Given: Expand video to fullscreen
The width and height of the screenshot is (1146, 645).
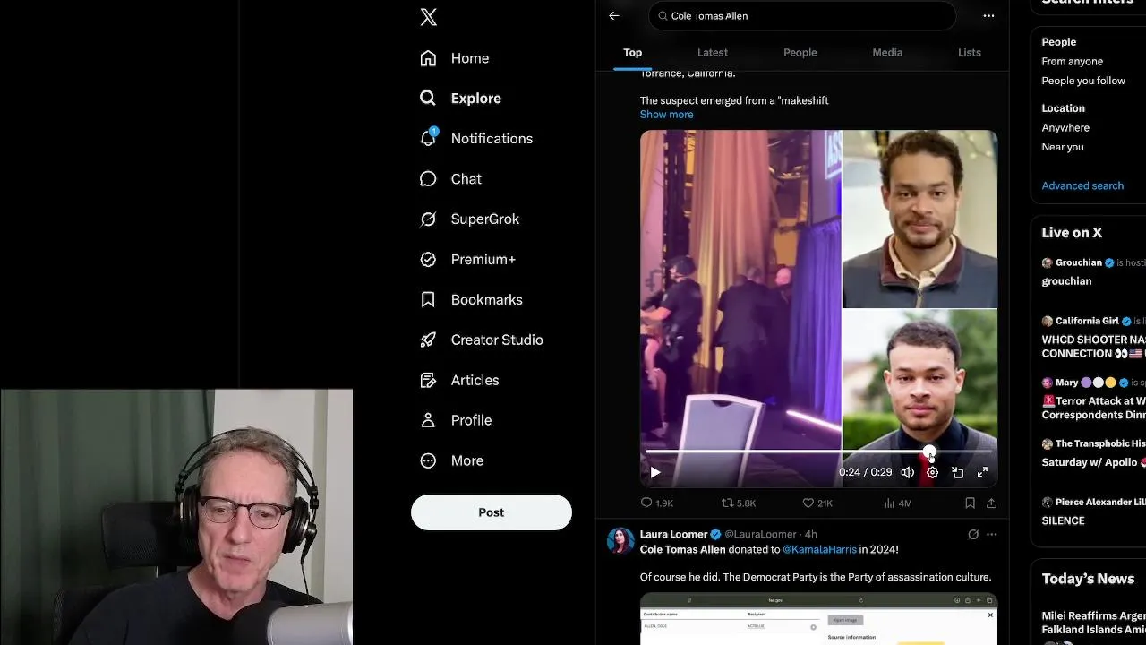Looking at the screenshot, I should (x=982, y=472).
